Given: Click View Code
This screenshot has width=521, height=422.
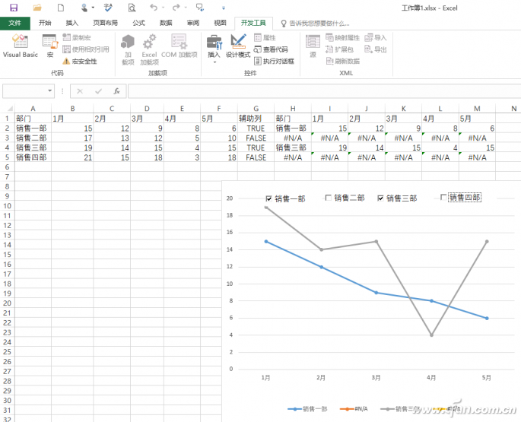Looking at the screenshot, I should coord(271,49).
